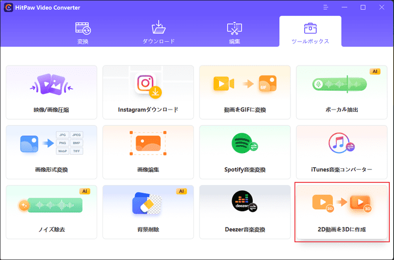Click the AI badge on ボーカル抽出 card
Viewport: 394px width, 260px height.
click(375, 71)
